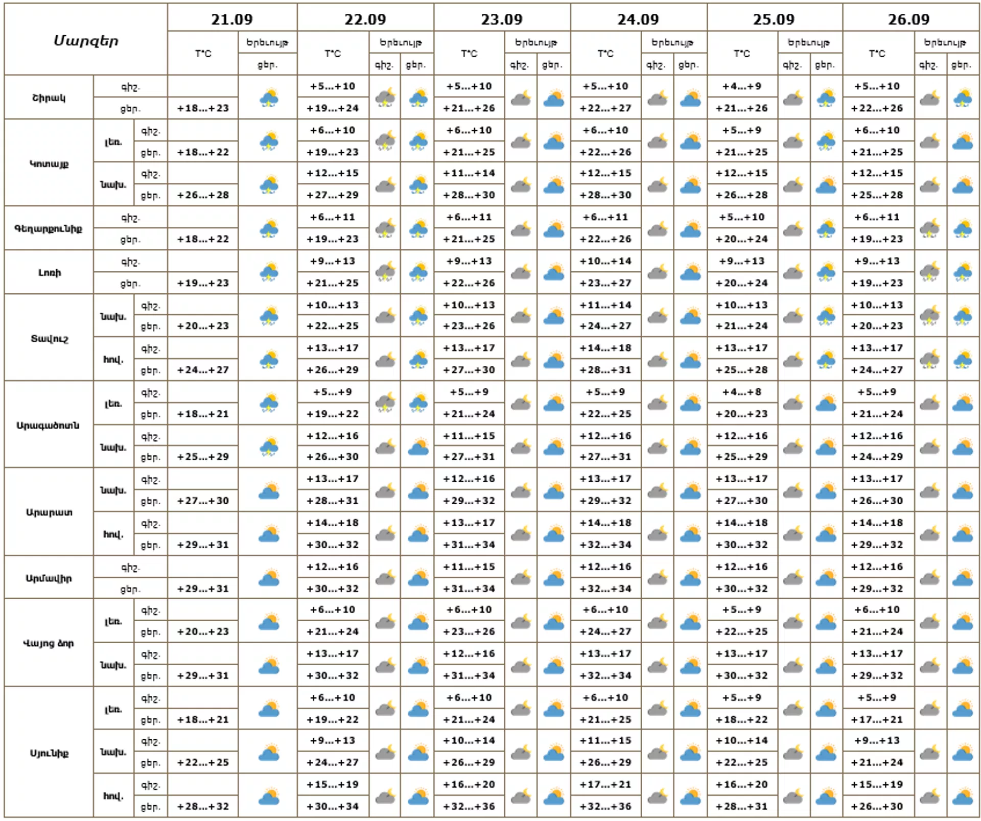Click Կոտայք foothill daytime icon for 24.09
This screenshot has width=981, height=821.
(690, 184)
